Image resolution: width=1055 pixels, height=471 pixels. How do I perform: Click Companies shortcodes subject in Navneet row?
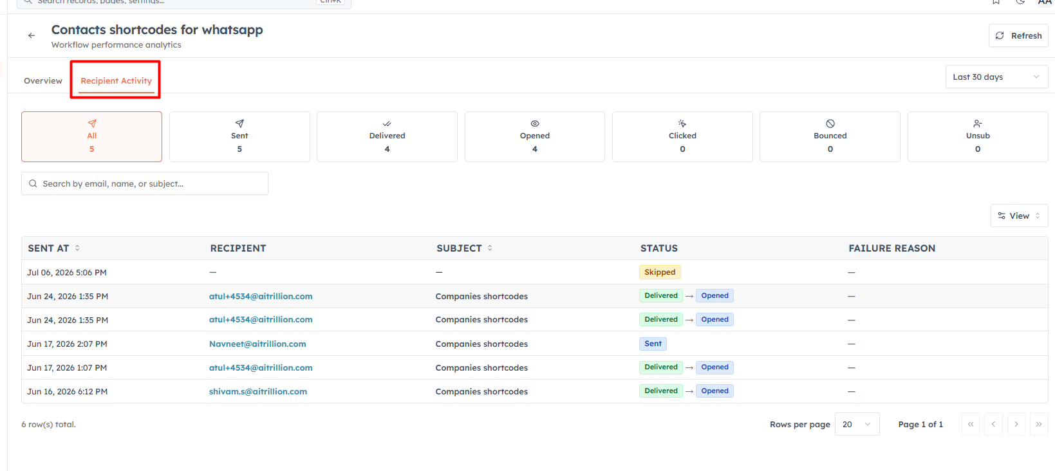pos(481,344)
